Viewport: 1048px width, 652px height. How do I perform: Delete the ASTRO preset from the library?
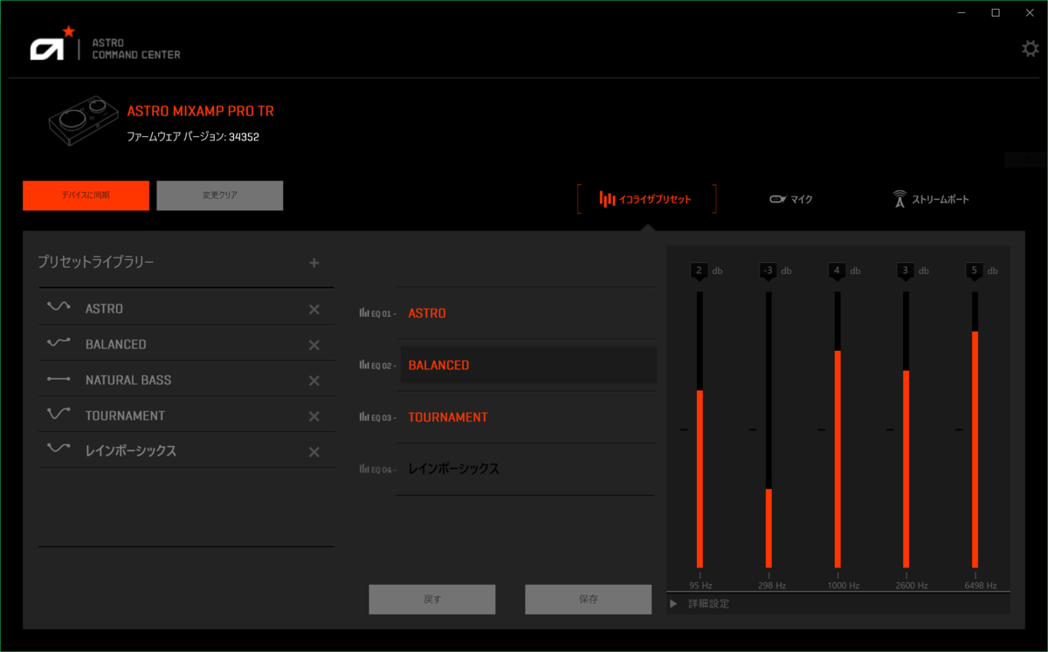[x=314, y=309]
